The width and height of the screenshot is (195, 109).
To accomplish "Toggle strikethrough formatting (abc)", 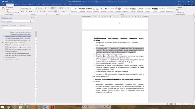I will (x=30, y=12).
